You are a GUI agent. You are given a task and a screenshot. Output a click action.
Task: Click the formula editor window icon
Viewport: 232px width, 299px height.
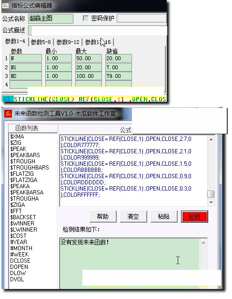click(x=5, y=5)
